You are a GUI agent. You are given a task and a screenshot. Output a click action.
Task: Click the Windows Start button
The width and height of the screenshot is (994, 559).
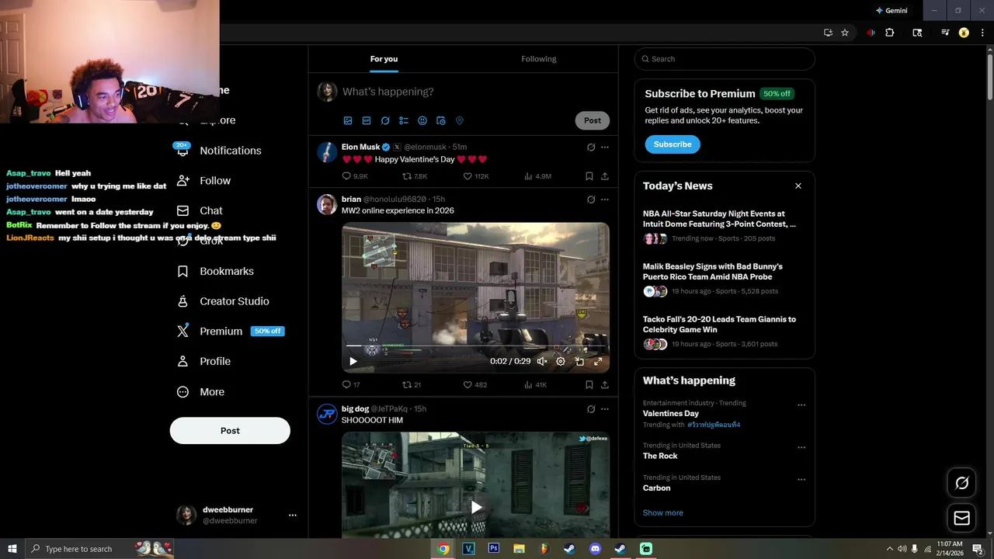12,549
